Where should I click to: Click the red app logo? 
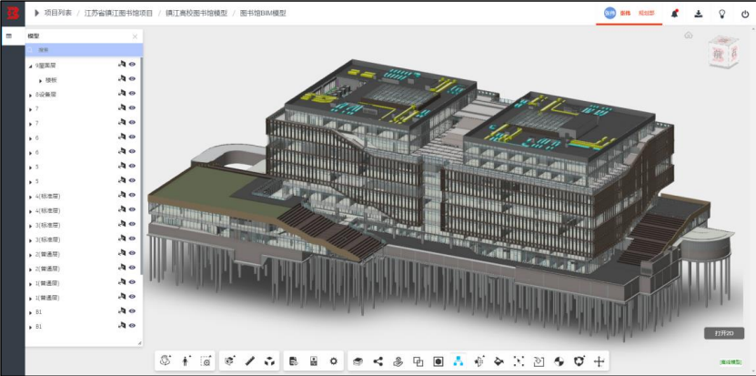(x=13, y=13)
